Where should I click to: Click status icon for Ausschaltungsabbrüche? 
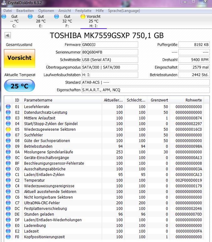click(x=8, y=169)
